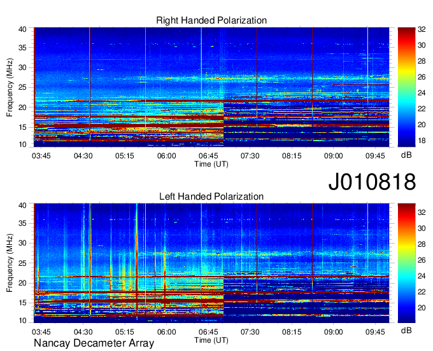Click the 03:45 time tick on left-handed plot
The height and width of the screenshot is (351, 433).
[41, 332]
